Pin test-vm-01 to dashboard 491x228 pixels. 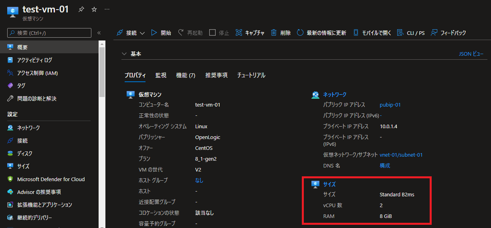pyautogui.click(x=81, y=9)
